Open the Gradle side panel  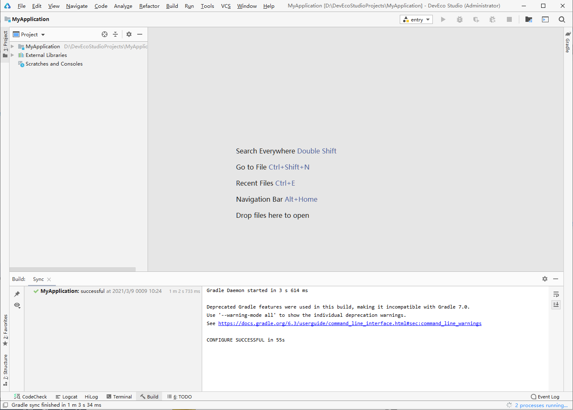568,42
